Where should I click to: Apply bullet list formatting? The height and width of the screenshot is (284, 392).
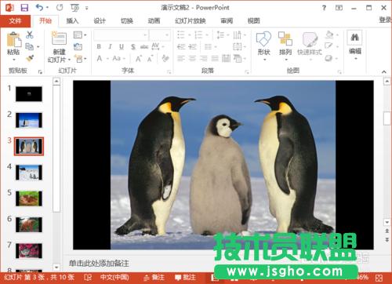pyautogui.click(x=181, y=35)
